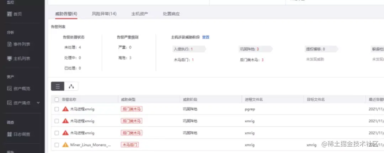Click the 目标文件名 column header
This screenshot has width=384, height=153.
316,100
